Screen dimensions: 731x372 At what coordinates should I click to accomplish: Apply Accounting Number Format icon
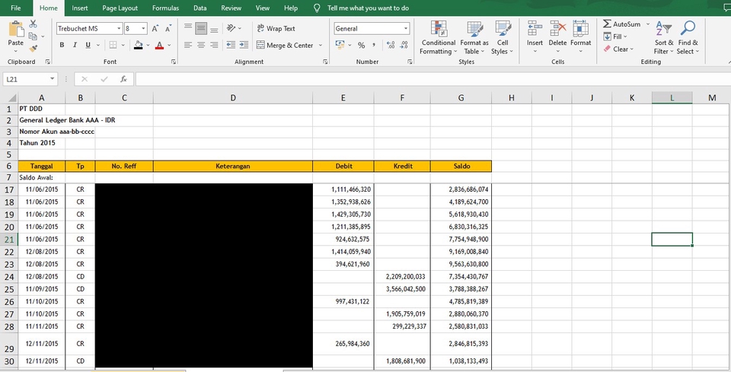(340, 45)
